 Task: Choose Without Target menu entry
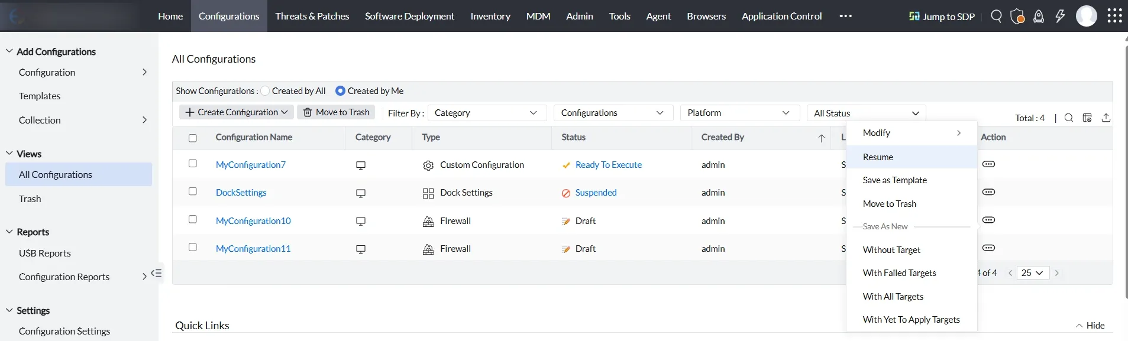[912, 250]
